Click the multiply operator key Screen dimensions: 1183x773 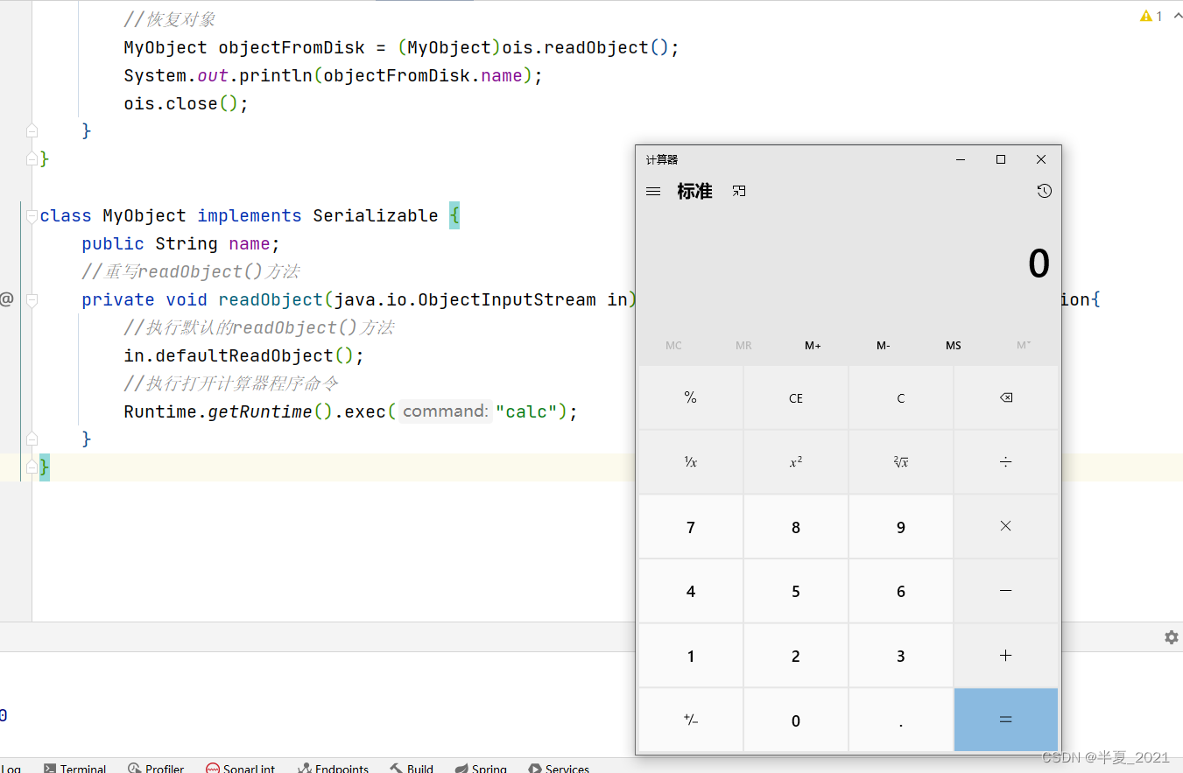(x=1006, y=526)
